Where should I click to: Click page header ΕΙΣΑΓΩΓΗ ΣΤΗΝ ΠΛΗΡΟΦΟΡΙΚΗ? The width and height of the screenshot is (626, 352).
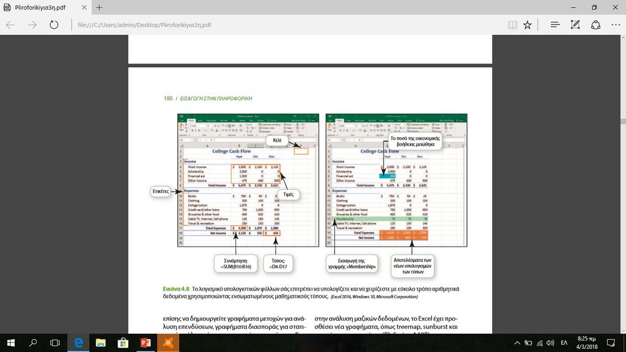coord(216,98)
